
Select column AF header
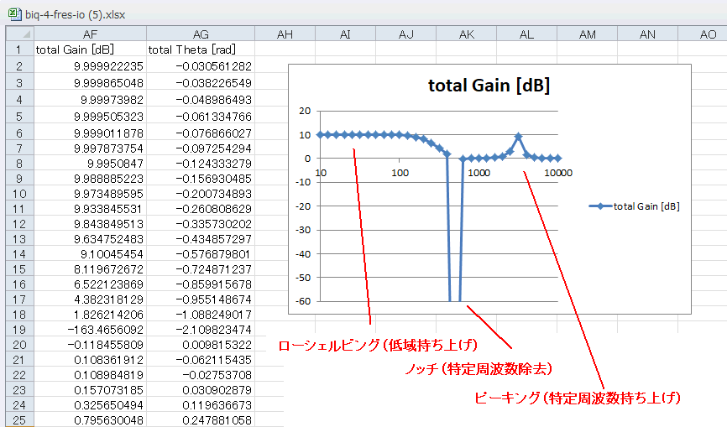tap(90, 34)
